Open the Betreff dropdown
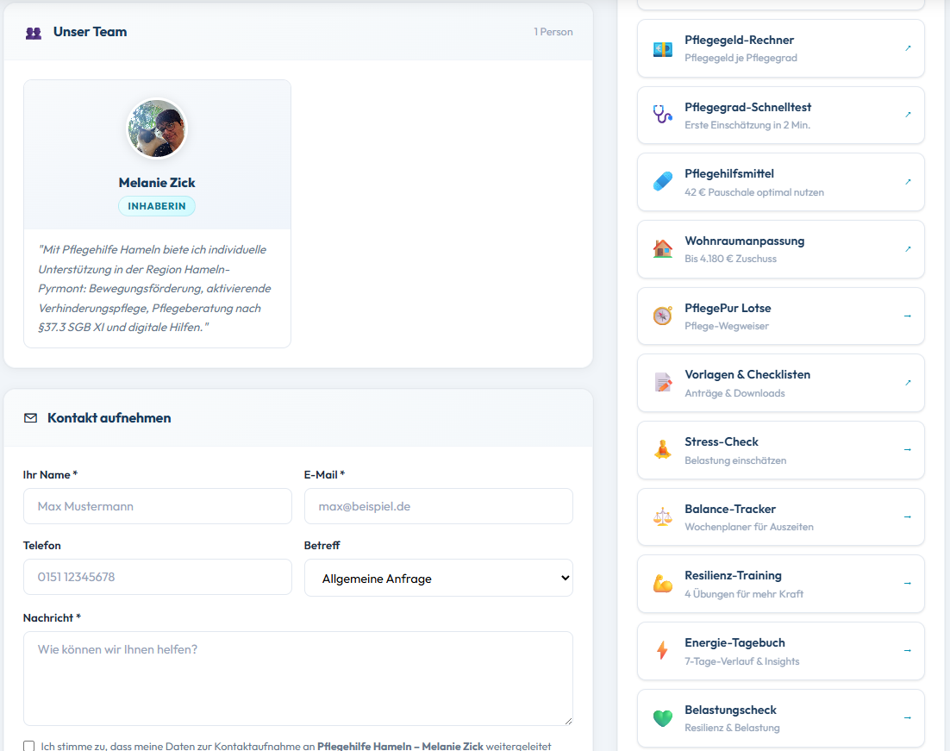This screenshot has height=751, width=950. [x=438, y=579]
